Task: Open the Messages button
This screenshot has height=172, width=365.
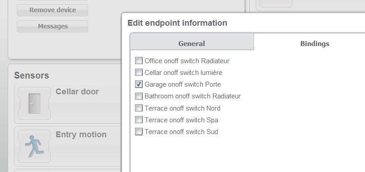Action: (x=52, y=26)
